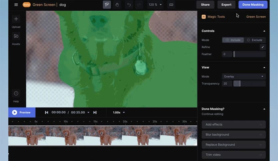Click the Feather value field

coord(227,54)
